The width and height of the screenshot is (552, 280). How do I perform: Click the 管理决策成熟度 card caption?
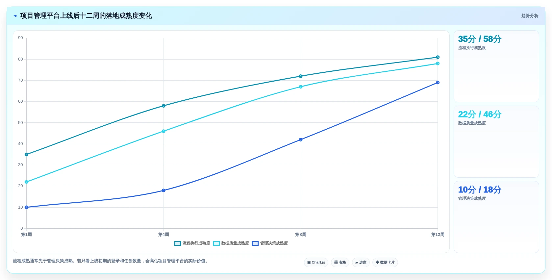click(472, 199)
